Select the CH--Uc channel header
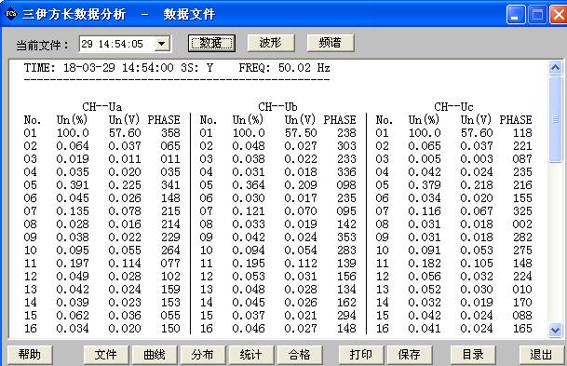This screenshot has width=567, height=366. 453,107
